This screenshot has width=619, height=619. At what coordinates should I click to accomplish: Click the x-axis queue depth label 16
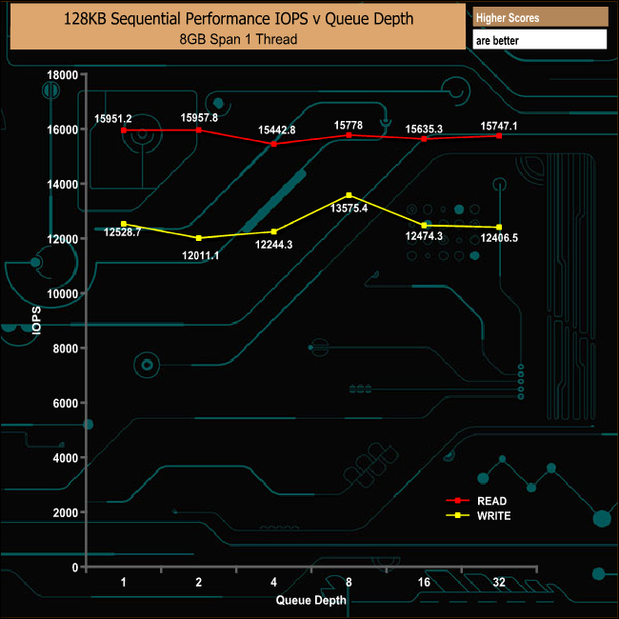tap(424, 582)
